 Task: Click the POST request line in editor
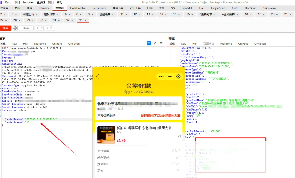pyautogui.click(x=31, y=48)
